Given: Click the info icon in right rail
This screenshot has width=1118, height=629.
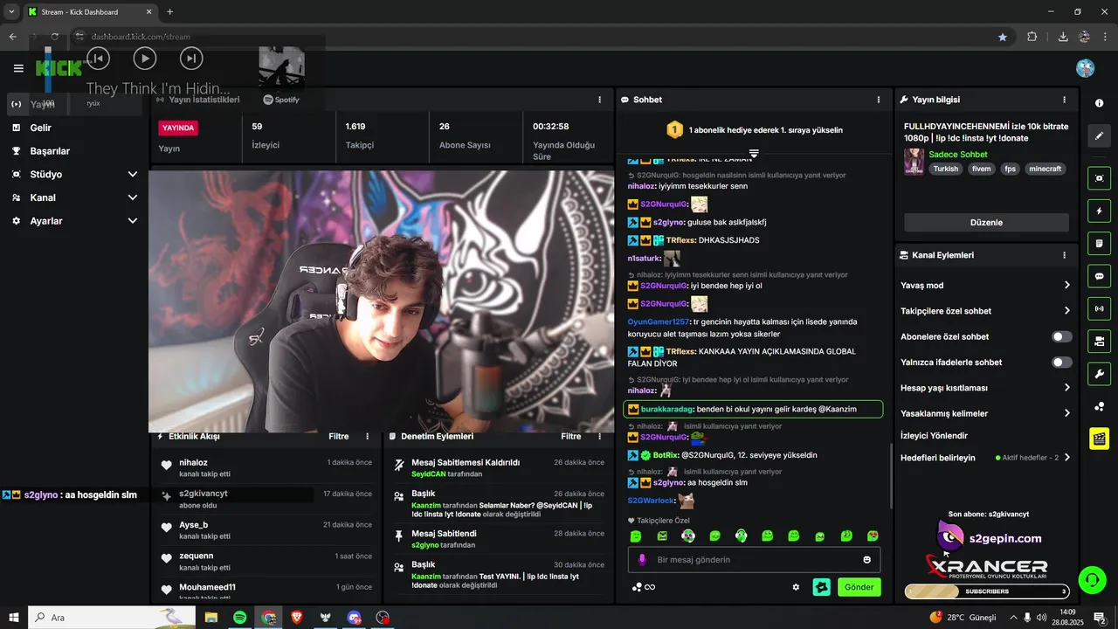Looking at the screenshot, I should tap(1099, 103).
